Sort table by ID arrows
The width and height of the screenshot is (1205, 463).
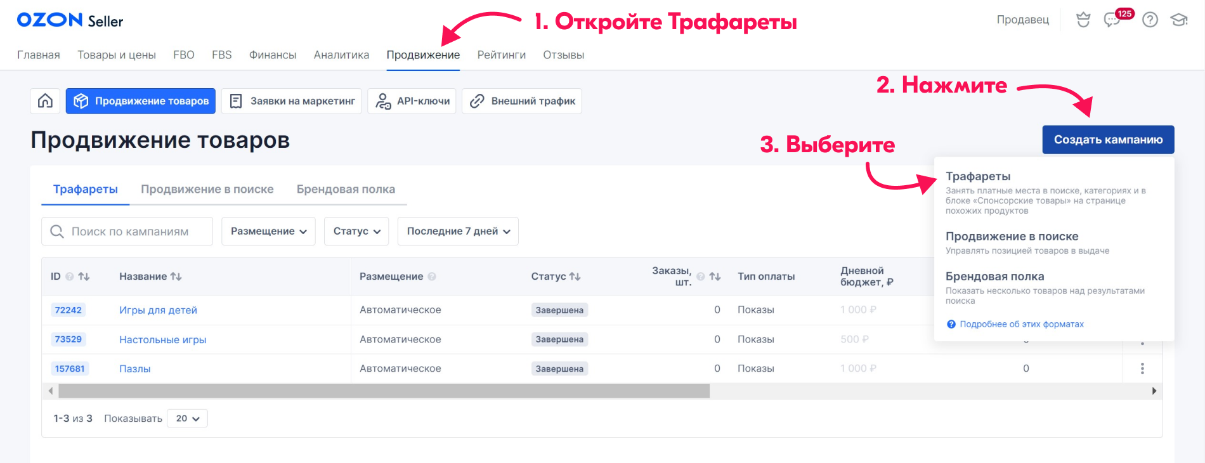(x=84, y=277)
